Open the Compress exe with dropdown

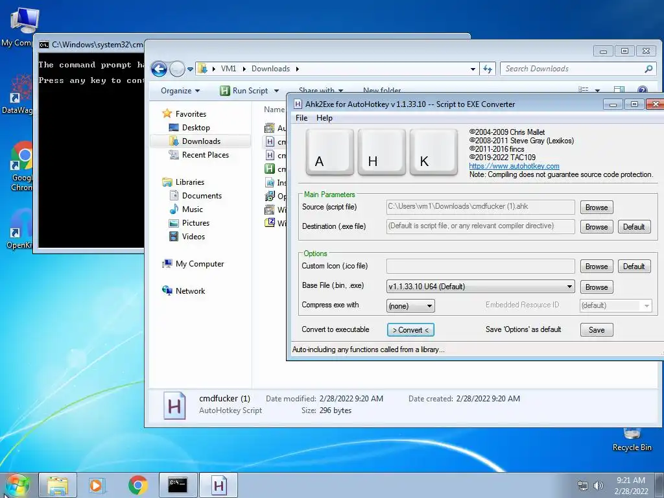pos(410,306)
